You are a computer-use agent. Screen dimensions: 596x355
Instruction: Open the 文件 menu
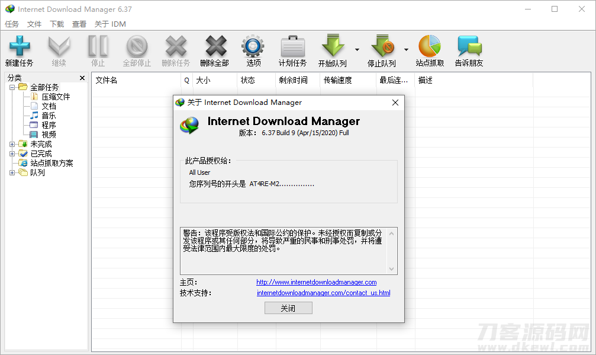click(x=34, y=24)
